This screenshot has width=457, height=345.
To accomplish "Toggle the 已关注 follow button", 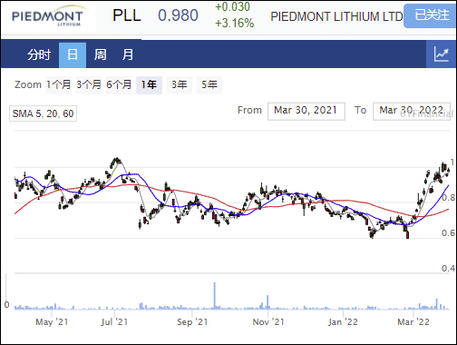I will point(432,15).
